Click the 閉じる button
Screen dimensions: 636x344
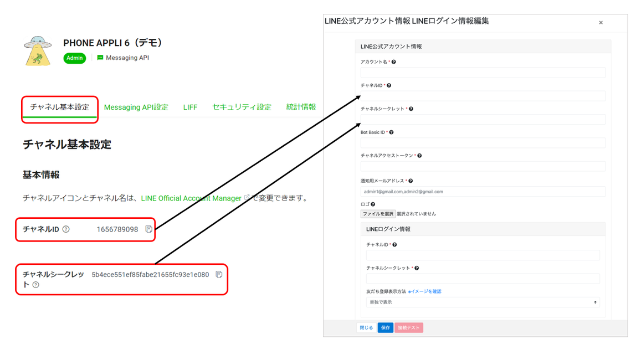pos(366,328)
